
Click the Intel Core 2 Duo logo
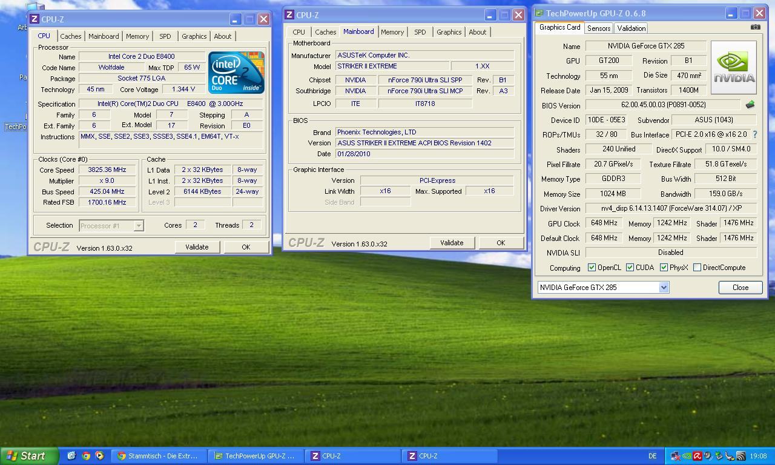(236, 73)
